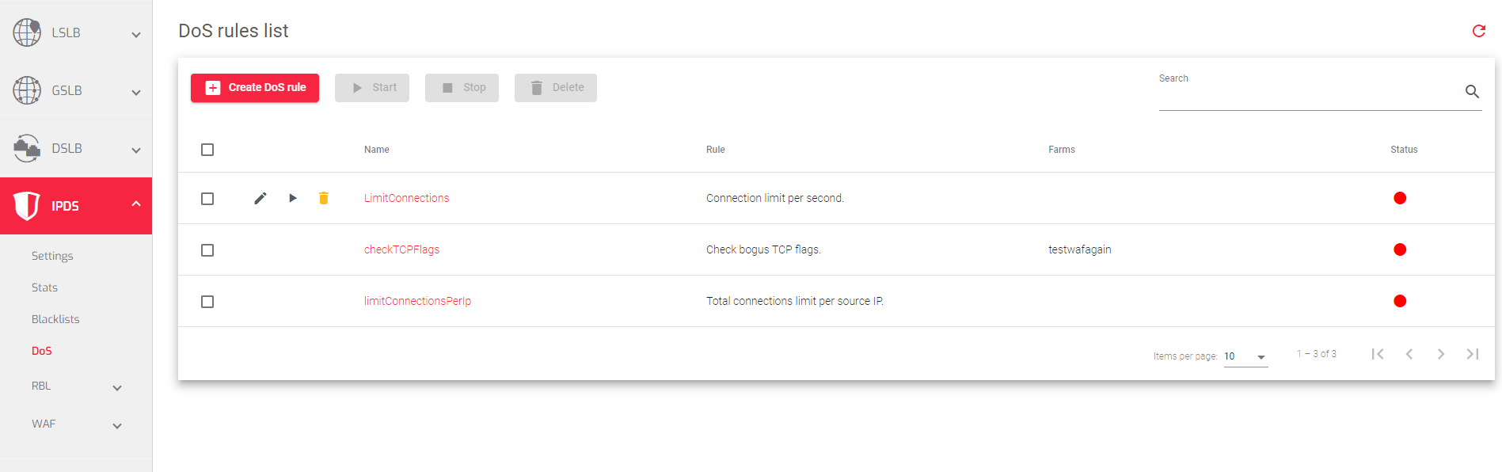The height and width of the screenshot is (472, 1502).
Task: Click the pencil edit icon for LimitConnections
Action: pos(260,198)
